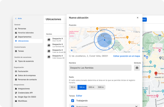Click the blue button behind the dialog

click(145, 20)
